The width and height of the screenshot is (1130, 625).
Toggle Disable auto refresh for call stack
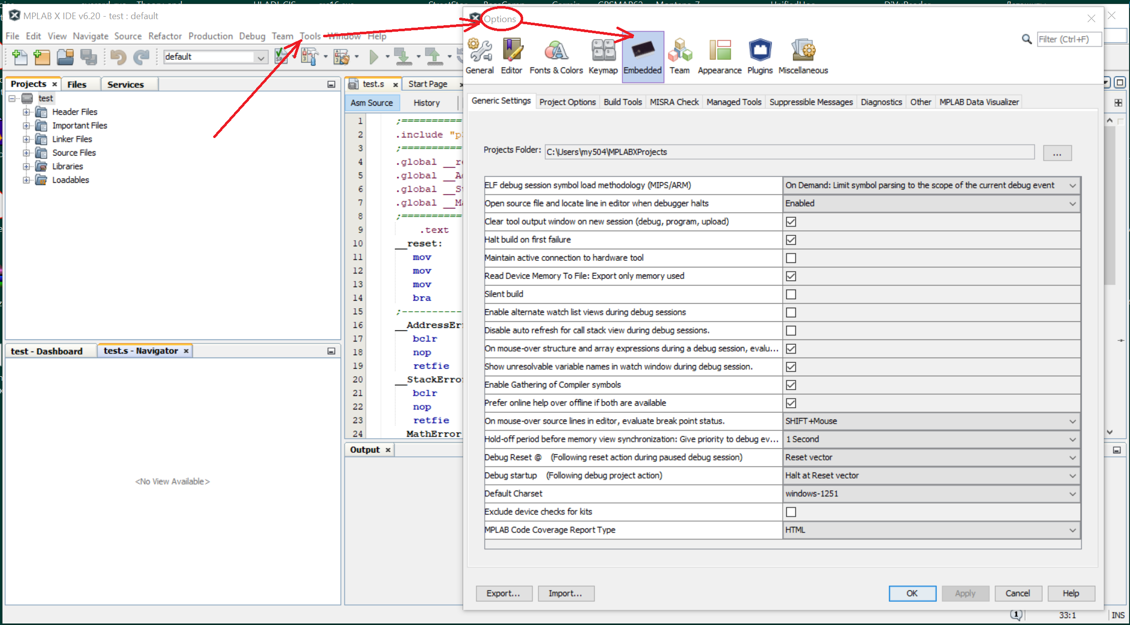click(x=791, y=330)
